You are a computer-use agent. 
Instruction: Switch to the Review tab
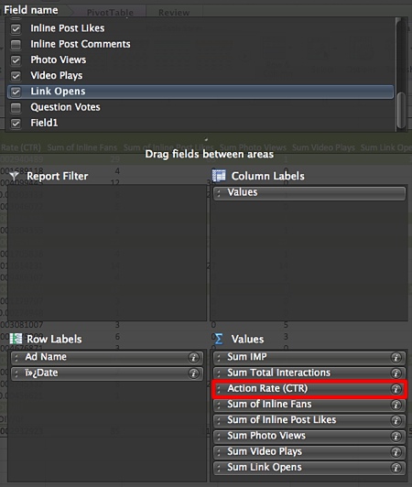click(x=174, y=13)
